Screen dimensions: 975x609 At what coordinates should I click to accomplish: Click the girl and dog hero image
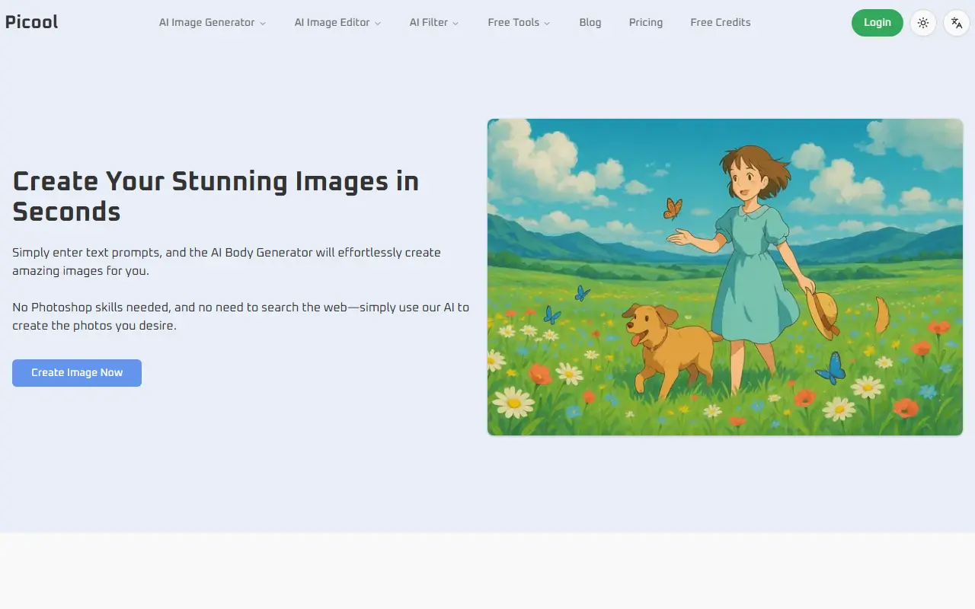pos(725,277)
